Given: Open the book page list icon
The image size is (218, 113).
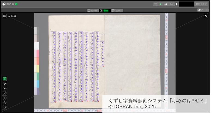Looking at the screenshot, I should click(x=5, y=16).
